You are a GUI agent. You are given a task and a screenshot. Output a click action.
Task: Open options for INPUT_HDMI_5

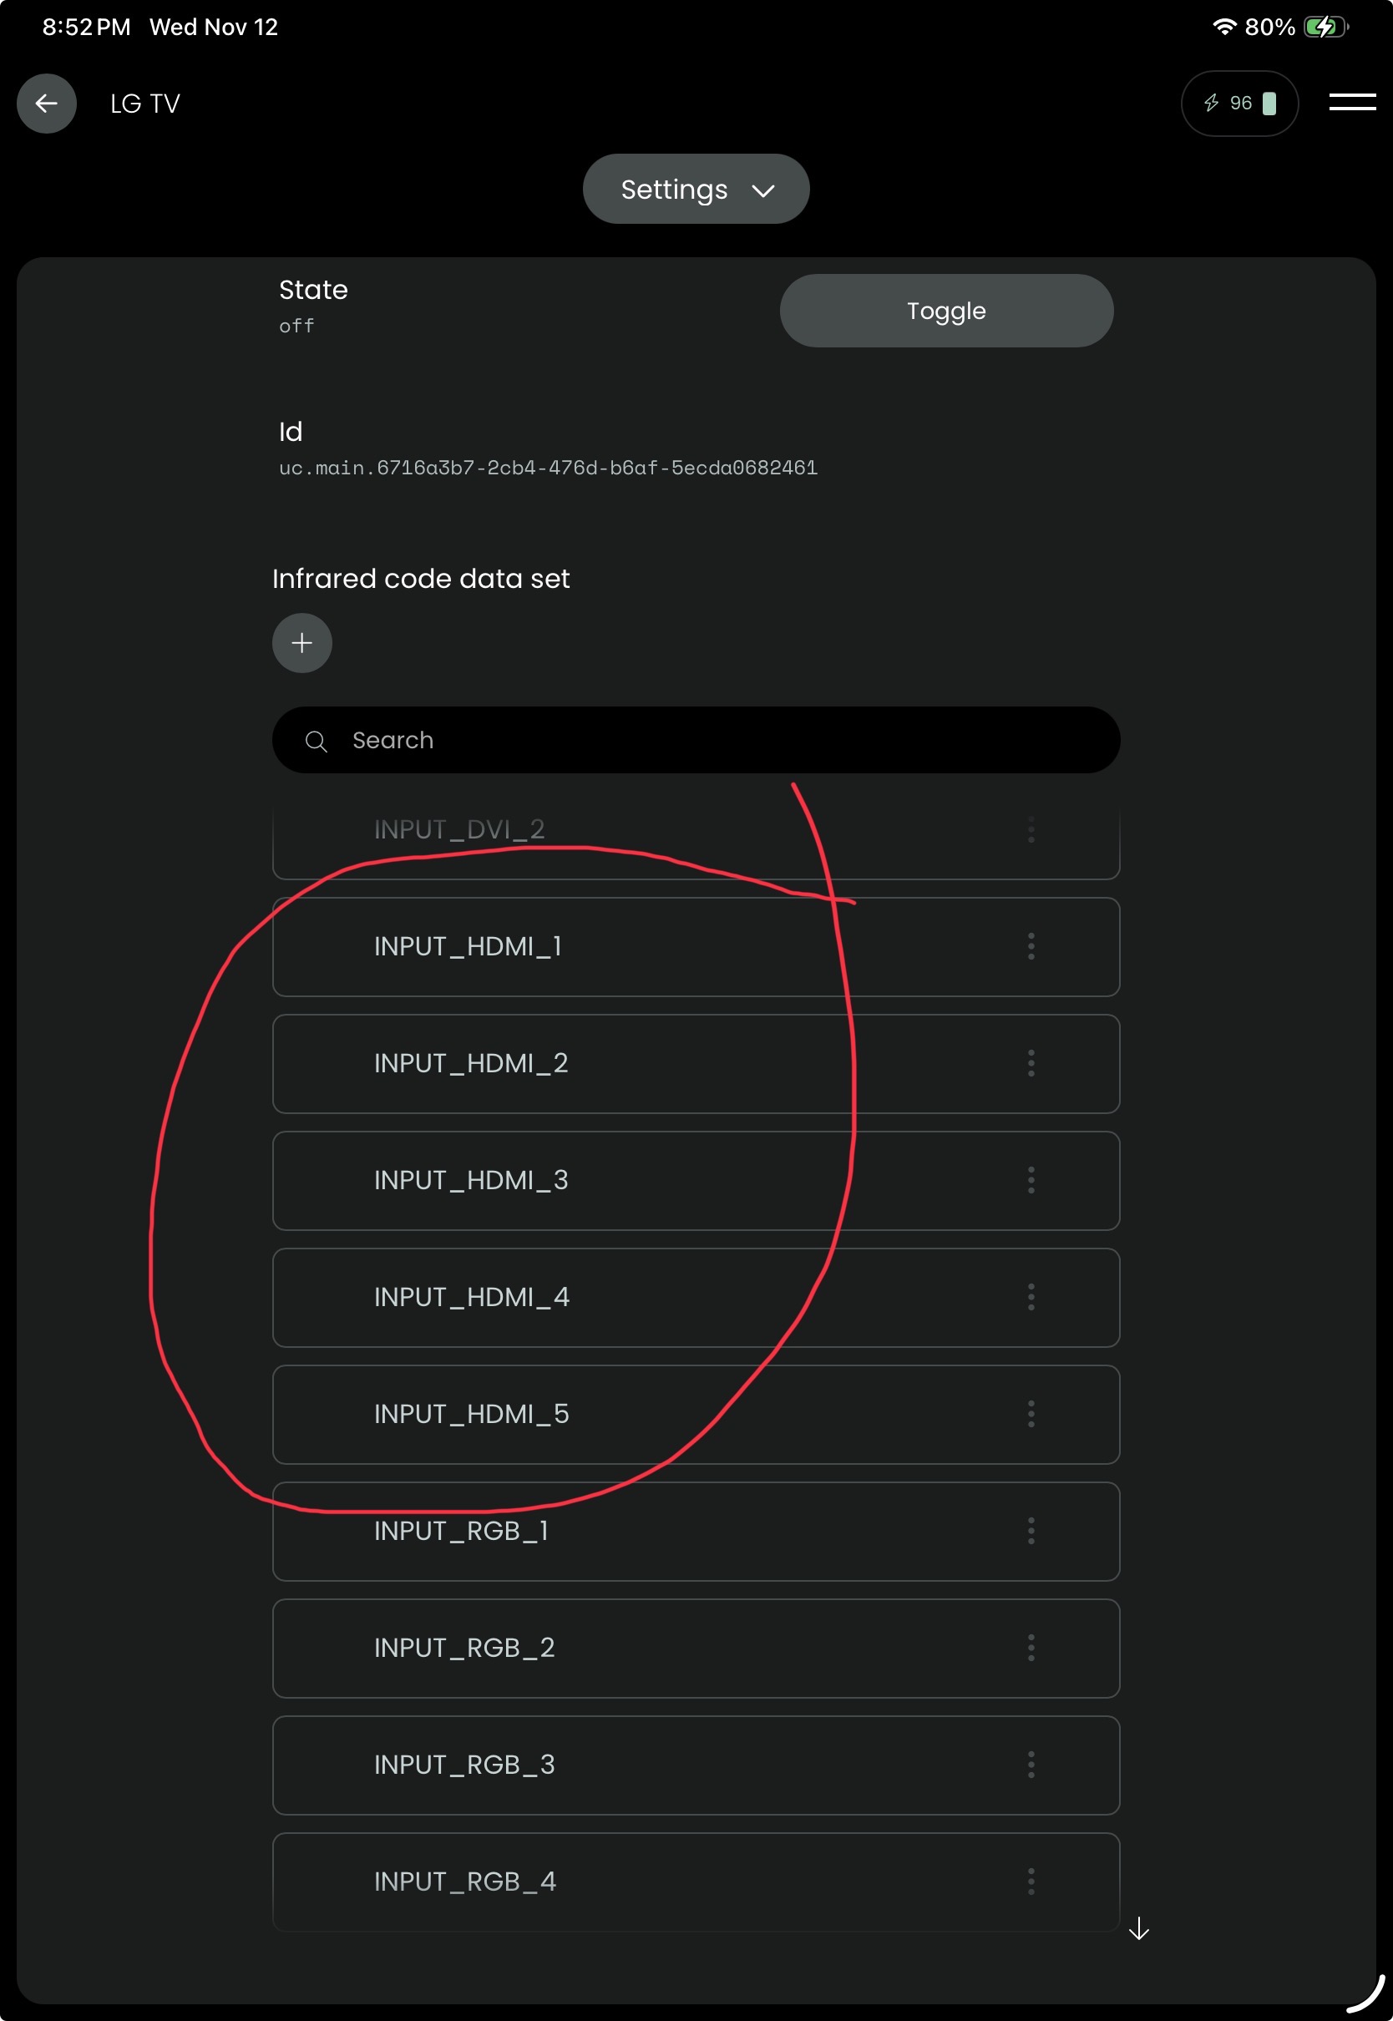coord(1031,1415)
